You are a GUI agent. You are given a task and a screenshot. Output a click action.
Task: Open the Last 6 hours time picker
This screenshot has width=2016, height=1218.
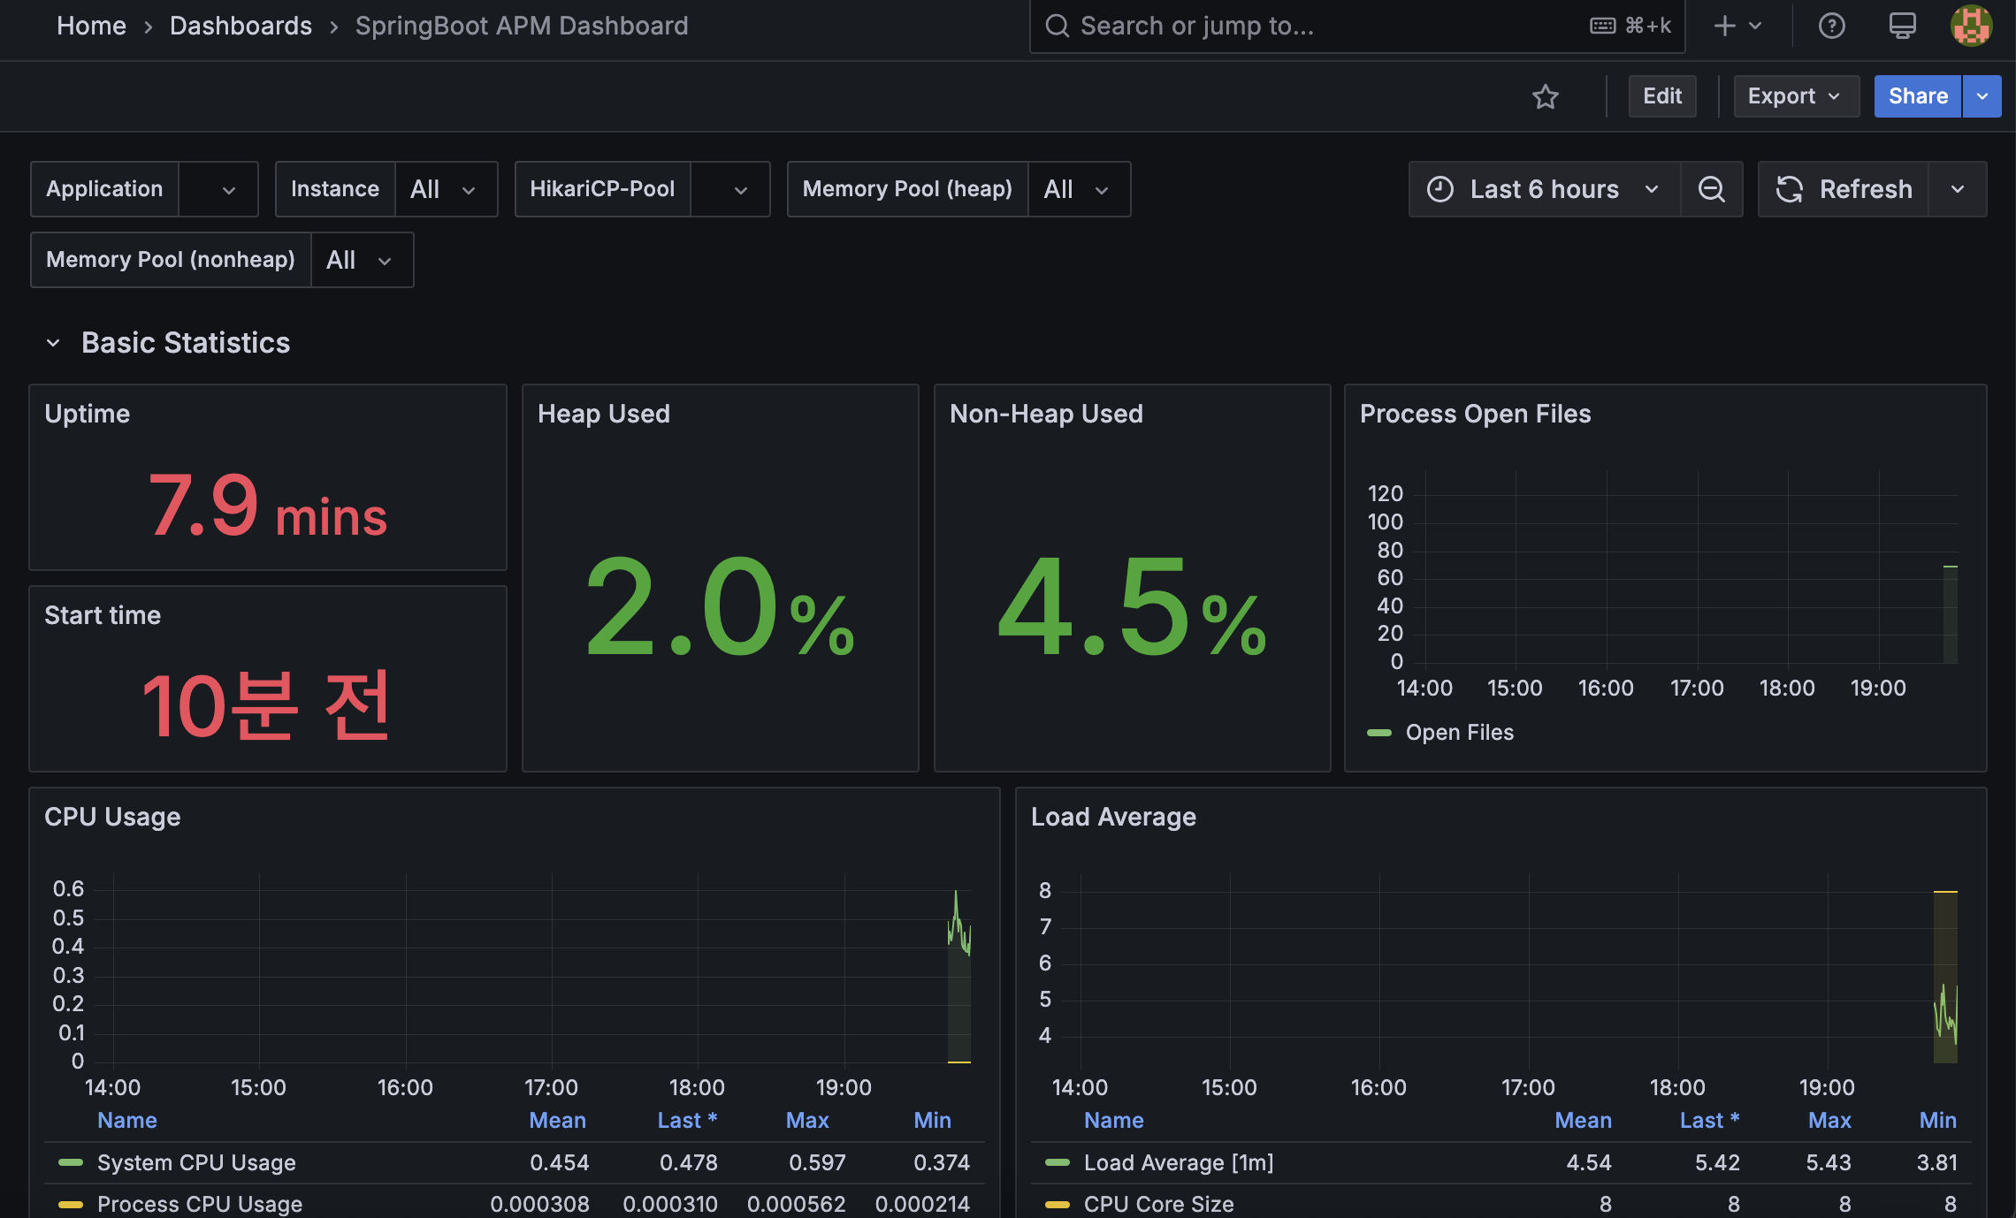click(x=1544, y=189)
